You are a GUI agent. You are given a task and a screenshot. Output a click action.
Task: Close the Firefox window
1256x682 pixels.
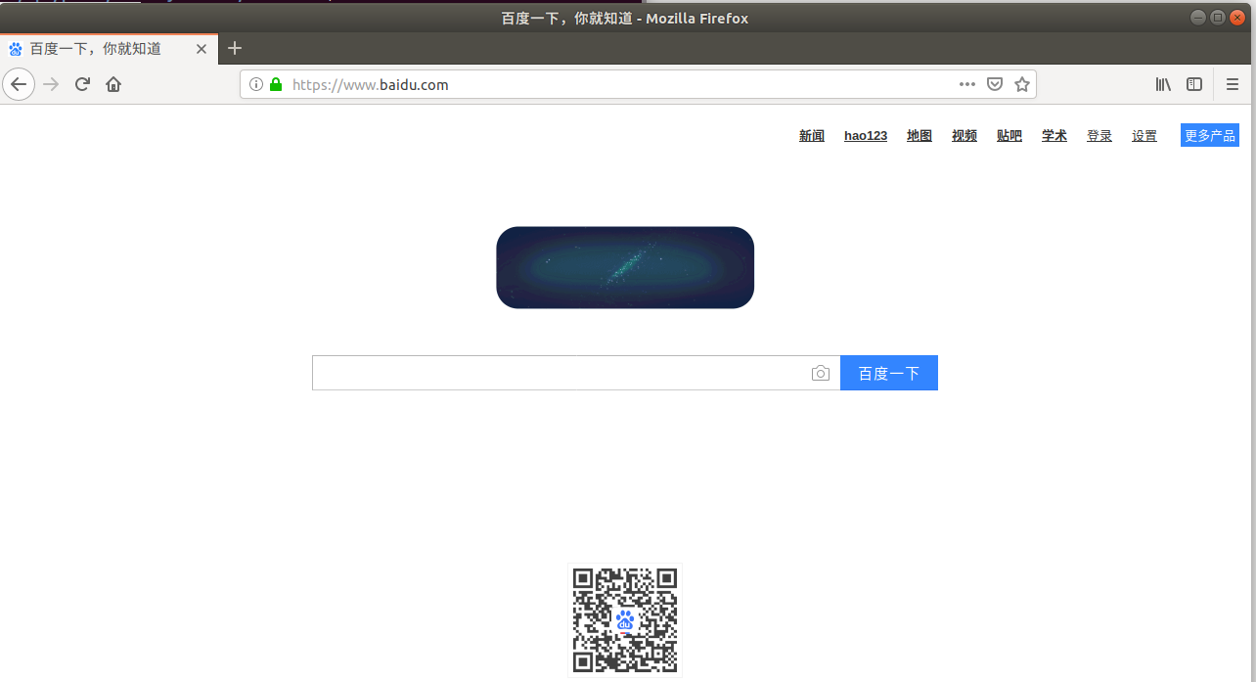[x=1237, y=17]
